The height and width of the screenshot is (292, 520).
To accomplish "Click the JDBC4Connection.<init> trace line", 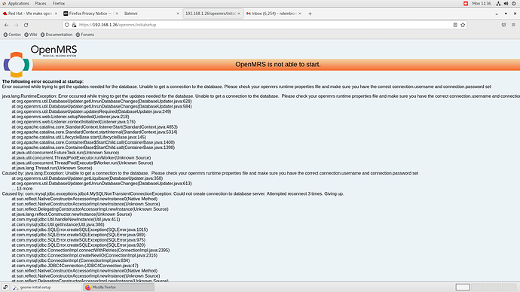I will [x=75, y=266].
